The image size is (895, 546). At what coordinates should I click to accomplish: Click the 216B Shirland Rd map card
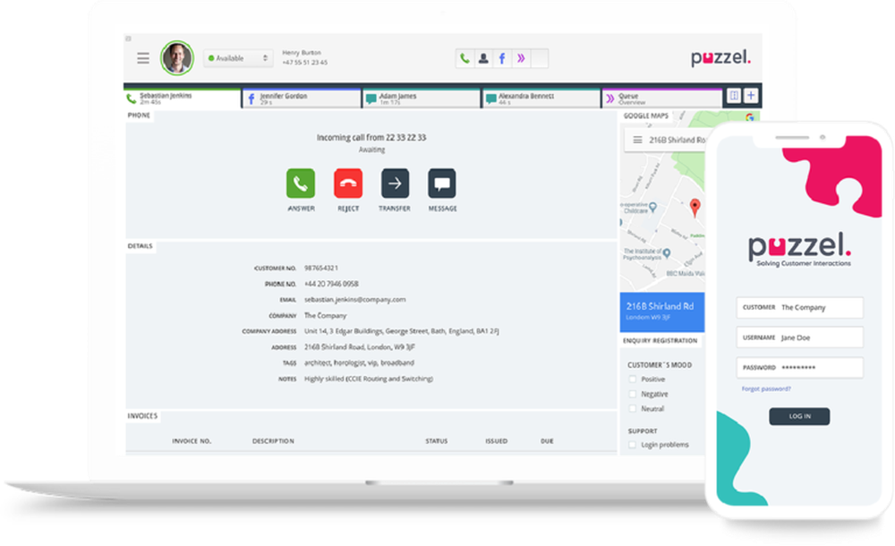pyautogui.click(x=662, y=311)
